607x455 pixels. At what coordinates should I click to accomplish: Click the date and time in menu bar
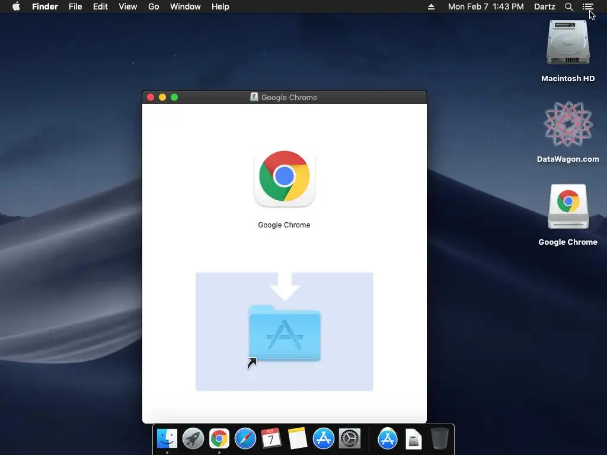tap(486, 7)
